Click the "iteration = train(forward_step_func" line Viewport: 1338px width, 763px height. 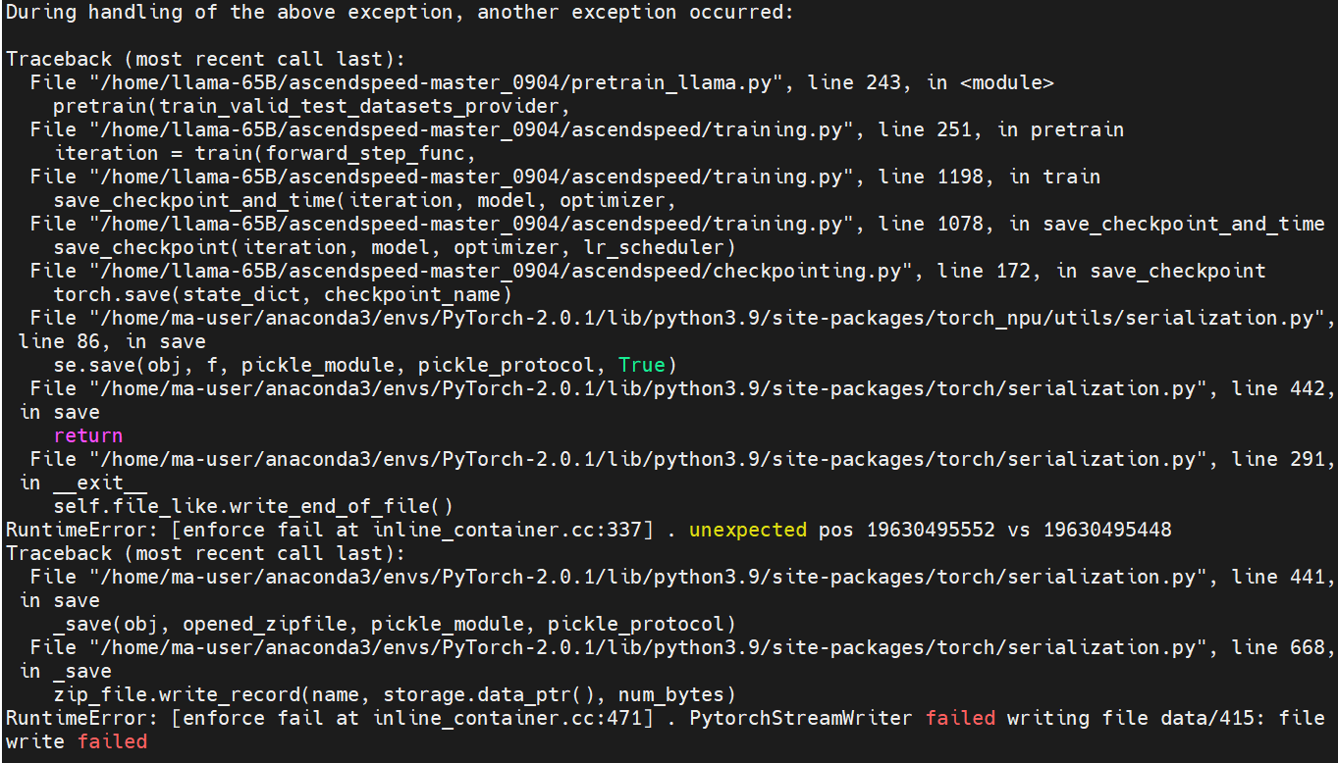tap(265, 154)
